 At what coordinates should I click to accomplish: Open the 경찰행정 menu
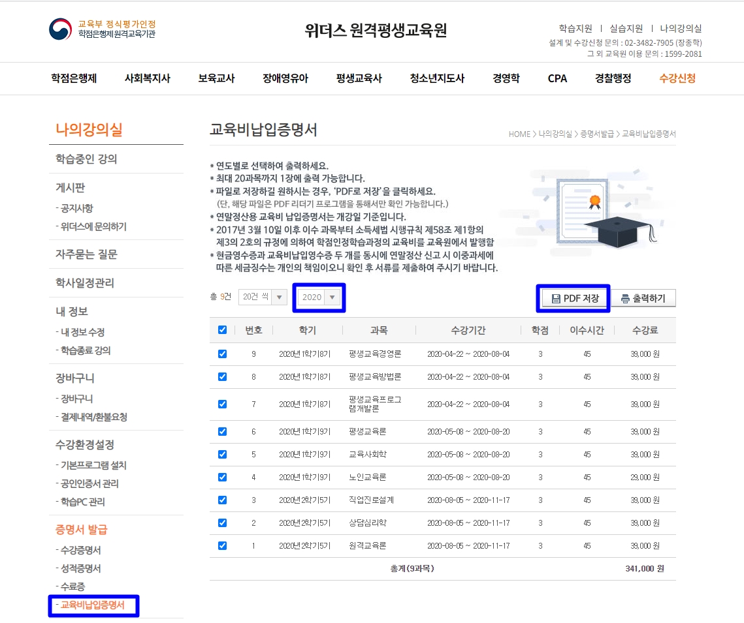(x=613, y=78)
